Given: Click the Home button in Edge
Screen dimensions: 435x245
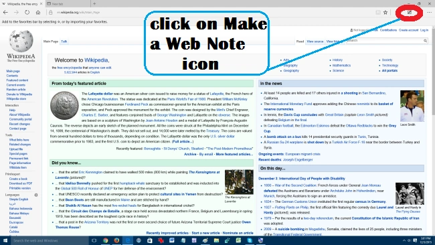Looking at the screenshot, I should [38, 12].
